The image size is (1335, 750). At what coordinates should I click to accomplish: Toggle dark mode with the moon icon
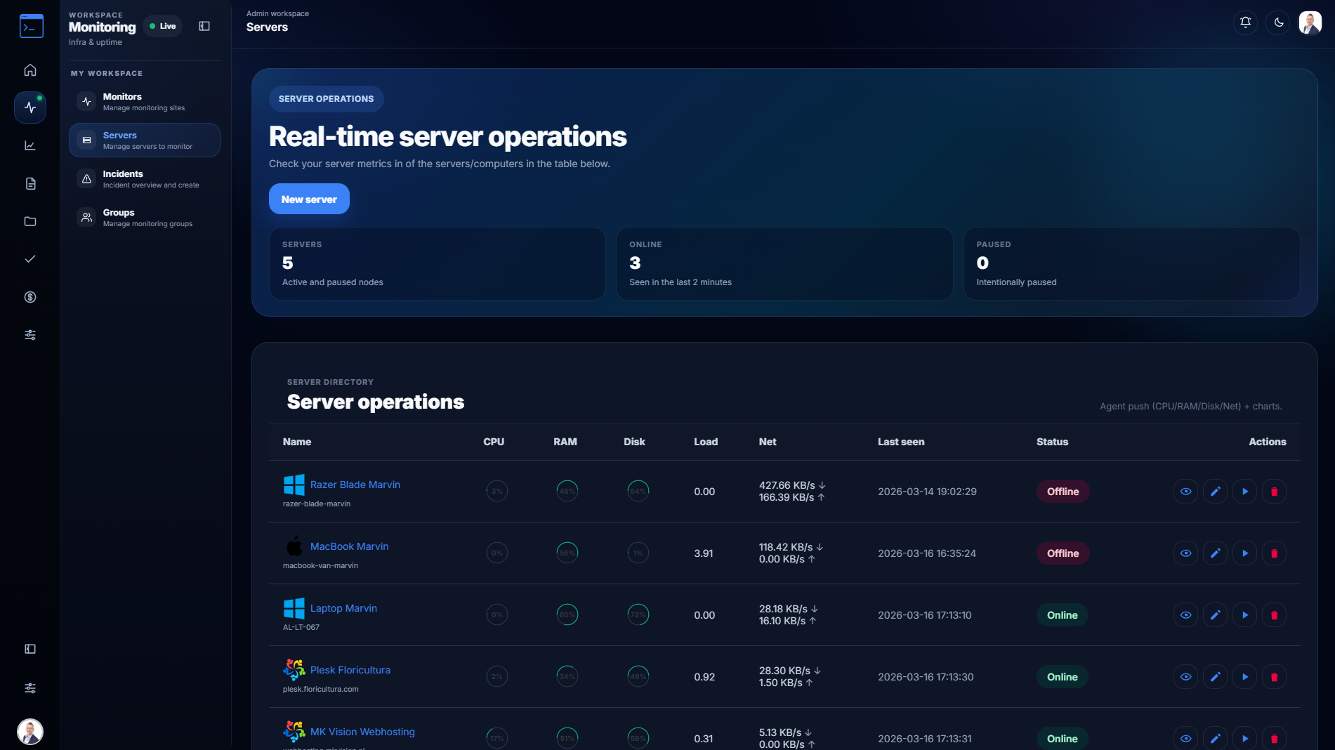tap(1277, 22)
